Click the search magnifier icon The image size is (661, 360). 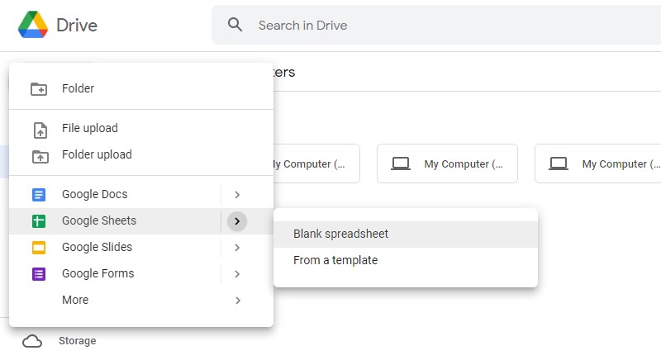(235, 25)
